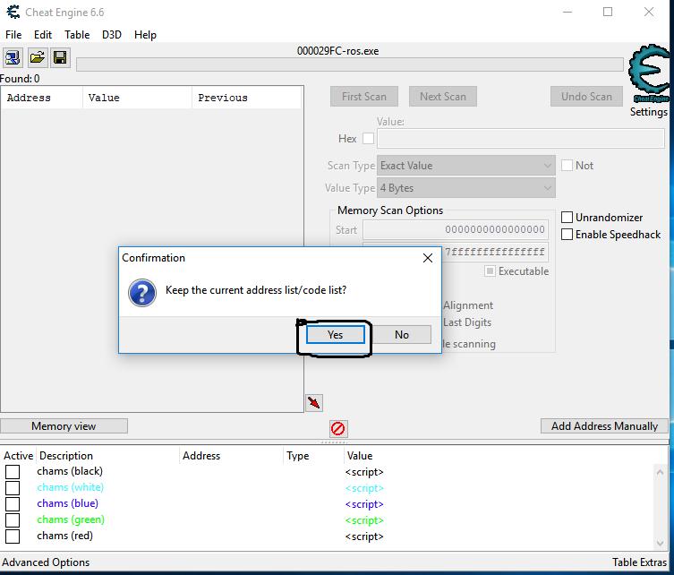Viewport: 674px width, 575px height.
Task: Toggle the Not checkbox
Action: [x=567, y=166]
